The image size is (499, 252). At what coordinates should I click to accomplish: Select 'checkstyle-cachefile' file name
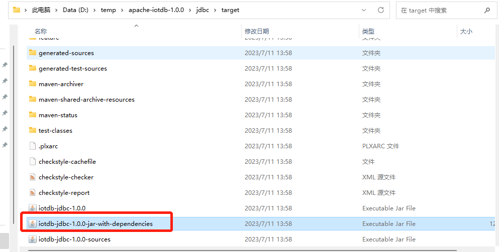tap(67, 162)
